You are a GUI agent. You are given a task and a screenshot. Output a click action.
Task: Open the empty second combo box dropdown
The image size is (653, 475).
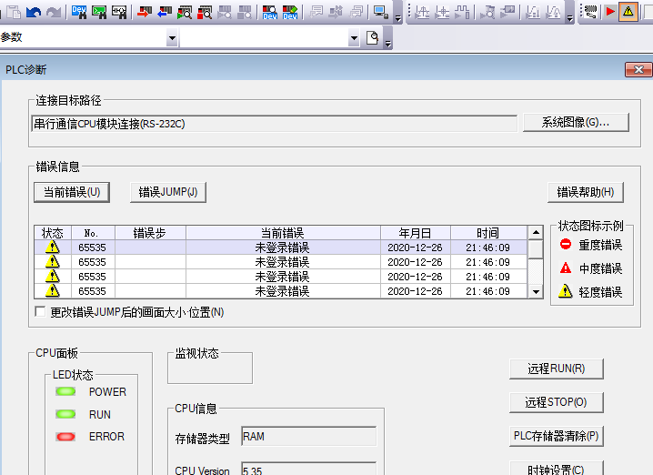[x=354, y=38]
